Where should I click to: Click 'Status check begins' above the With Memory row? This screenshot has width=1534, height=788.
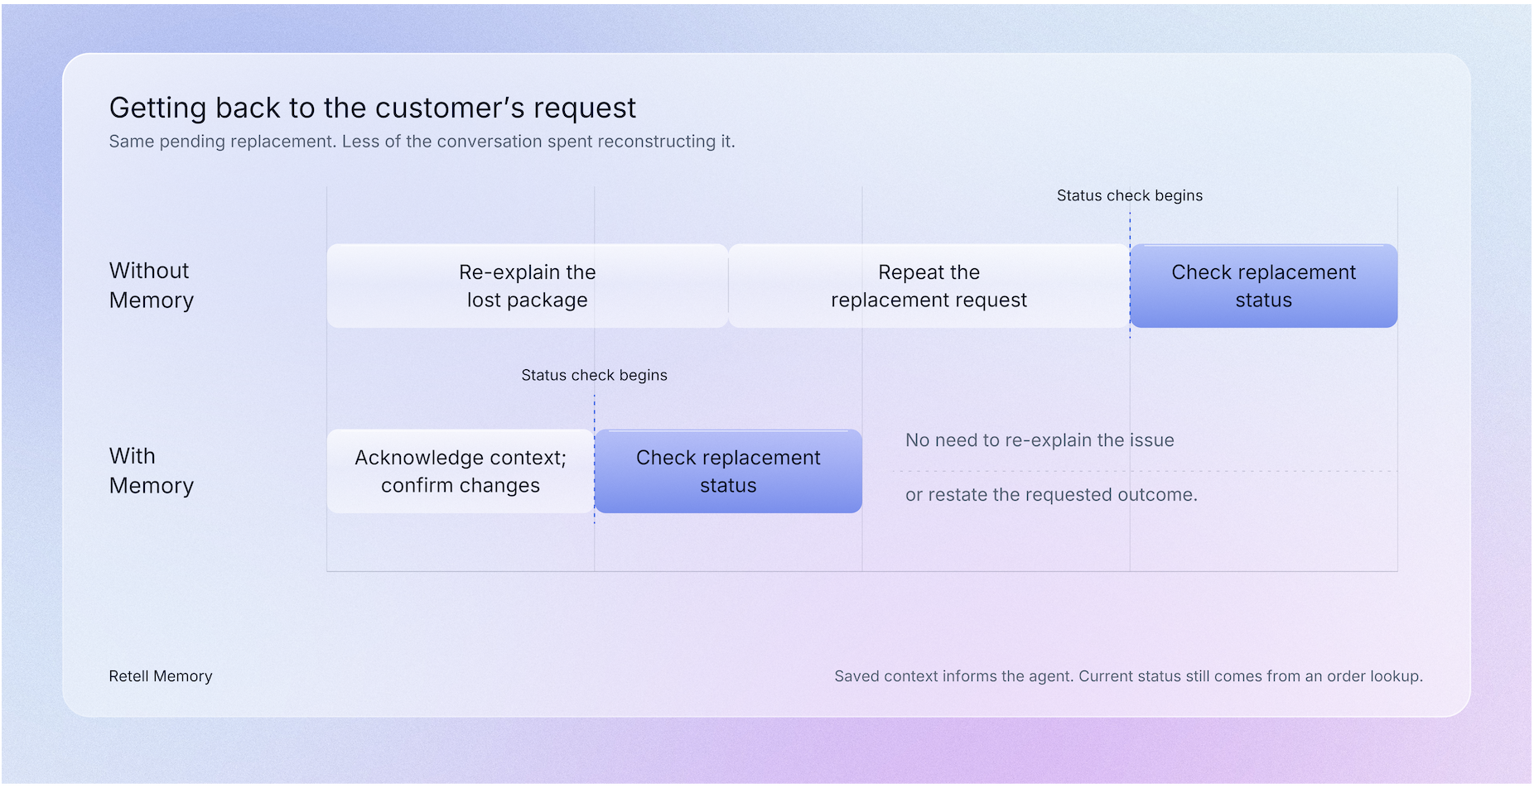click(x=594, y=375)
